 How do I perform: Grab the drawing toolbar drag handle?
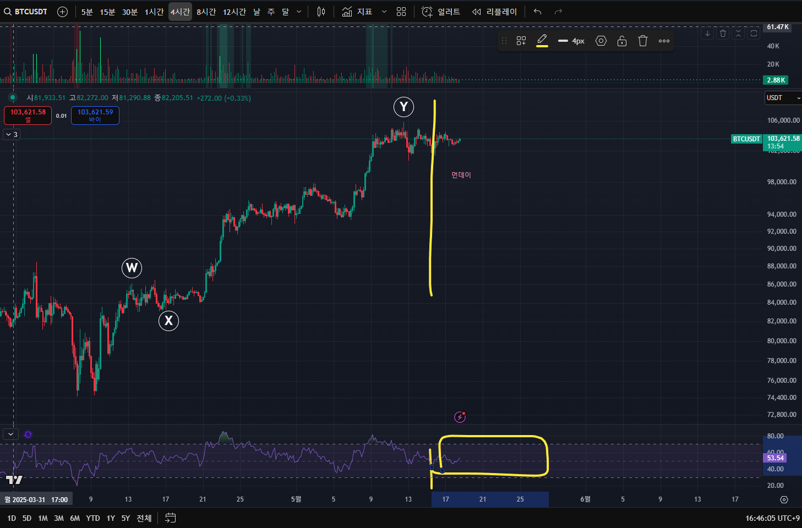[x=504, y=41]
